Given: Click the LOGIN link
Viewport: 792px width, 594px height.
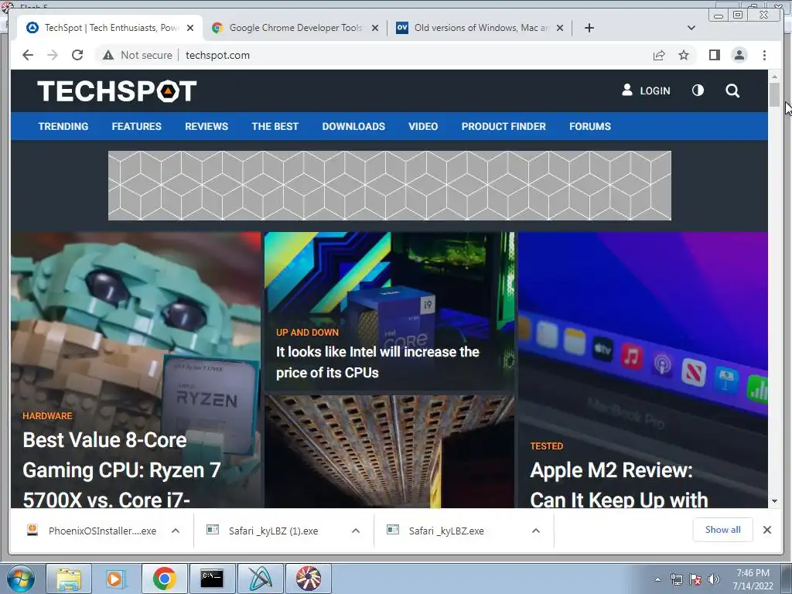Looking at the screenshot, I should coord(646,90).
